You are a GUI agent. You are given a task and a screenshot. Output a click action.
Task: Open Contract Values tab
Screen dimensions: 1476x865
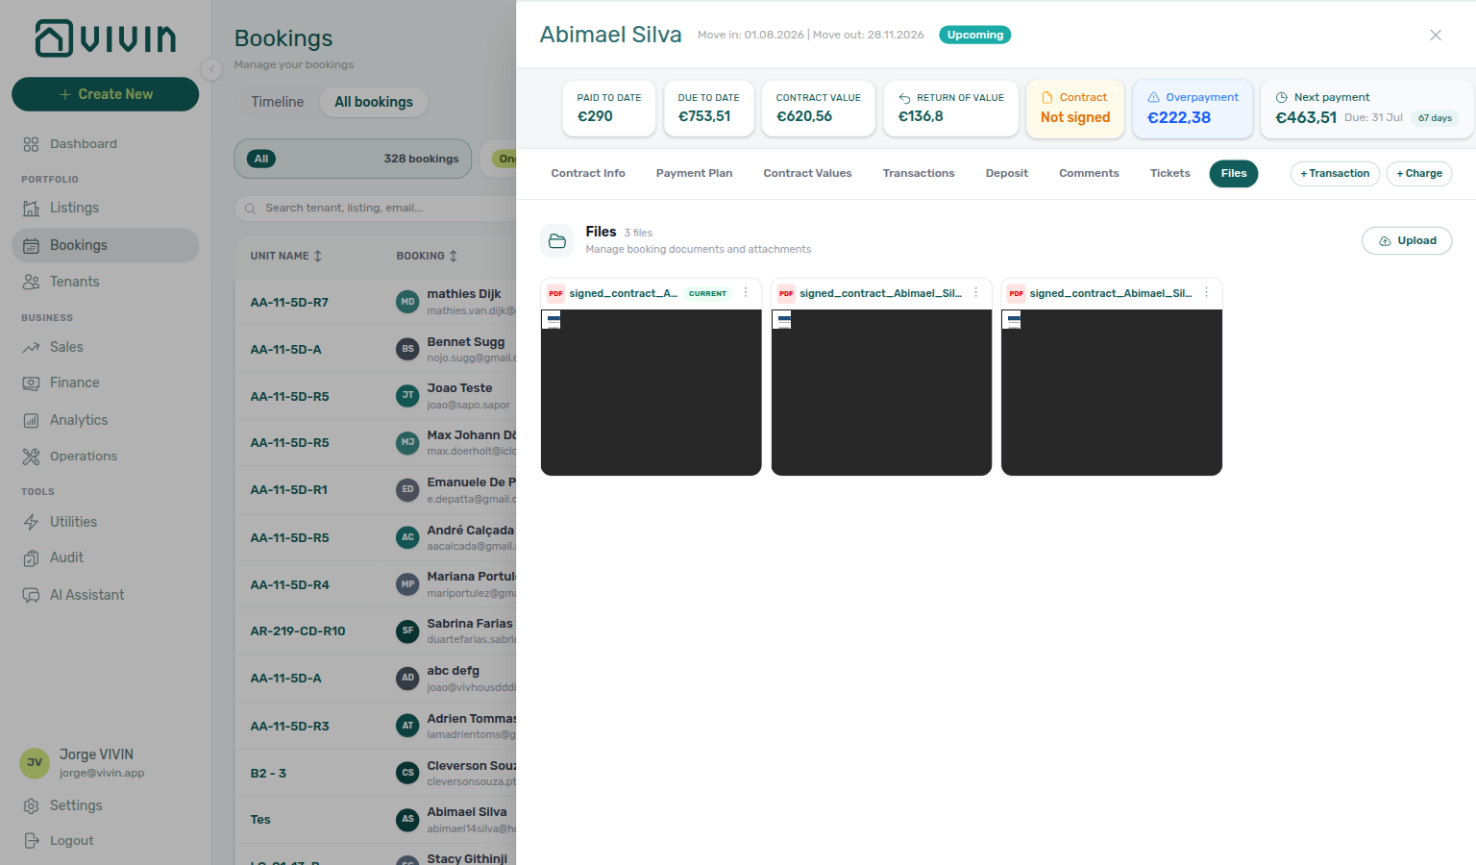[x=807, y=174]
